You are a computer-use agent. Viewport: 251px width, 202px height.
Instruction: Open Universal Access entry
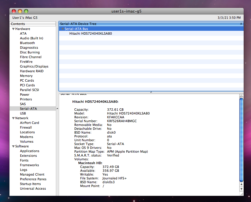click(x=33, y=188)
